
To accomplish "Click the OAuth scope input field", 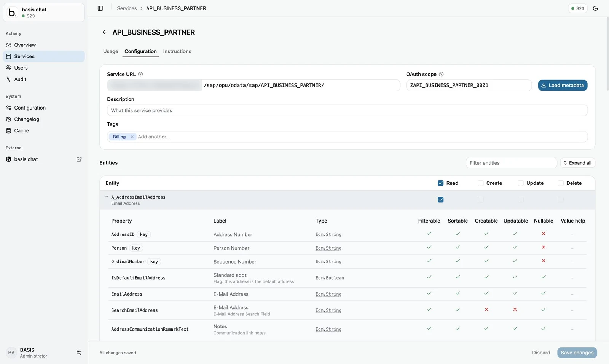I will pos(469,85).
